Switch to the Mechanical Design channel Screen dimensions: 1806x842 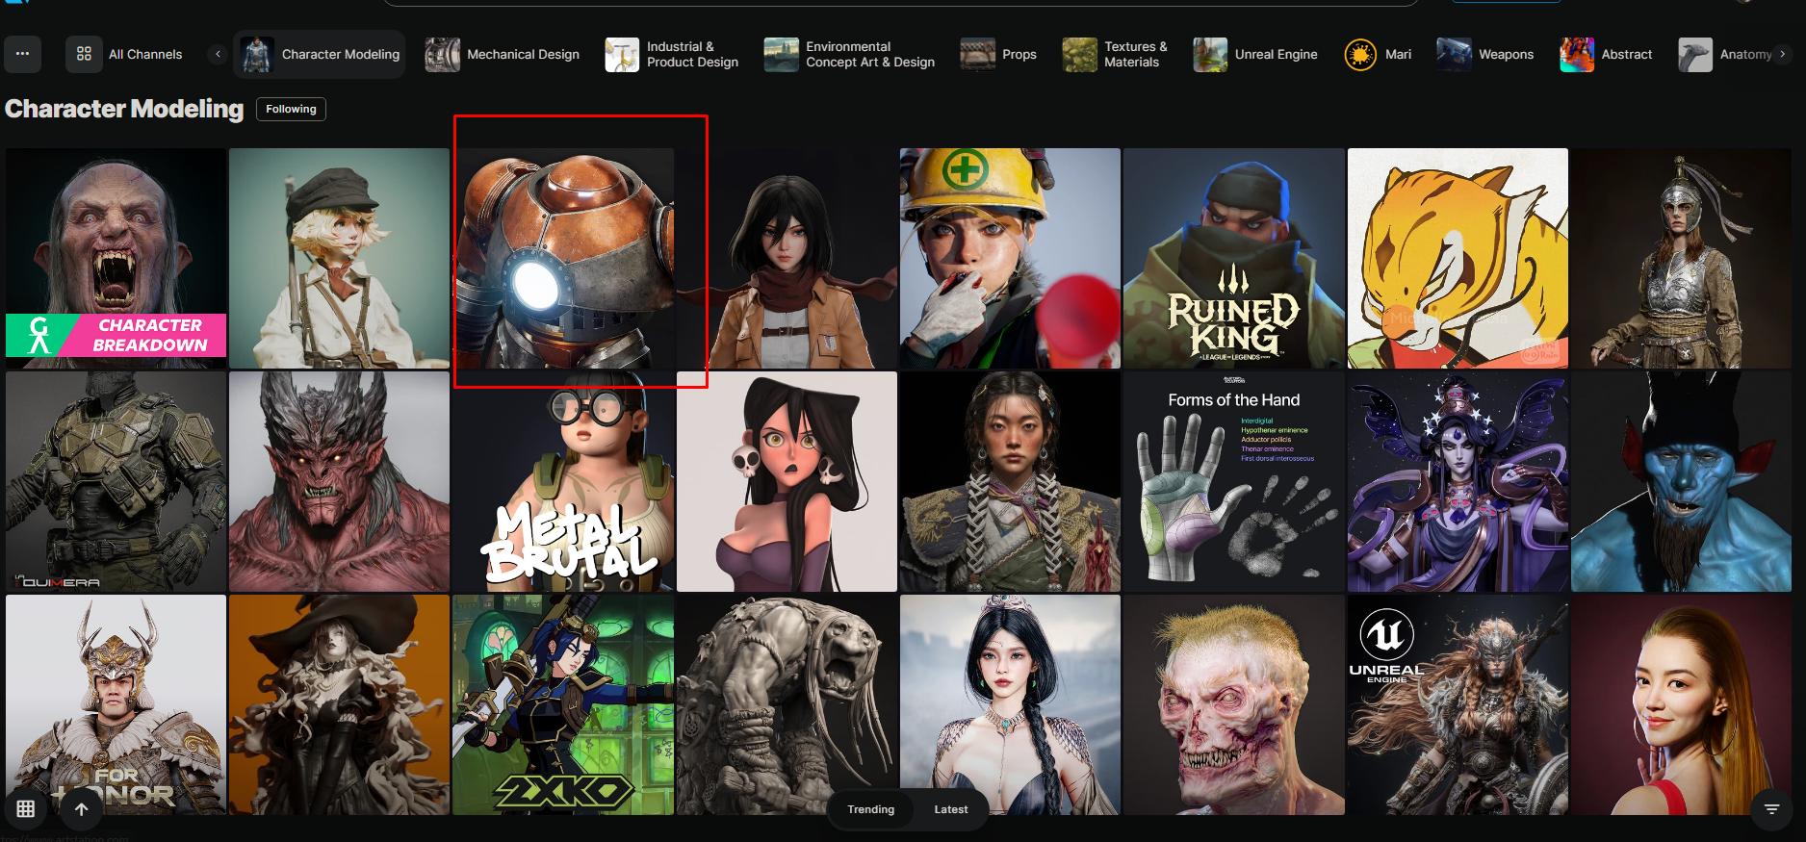[503, 54]
